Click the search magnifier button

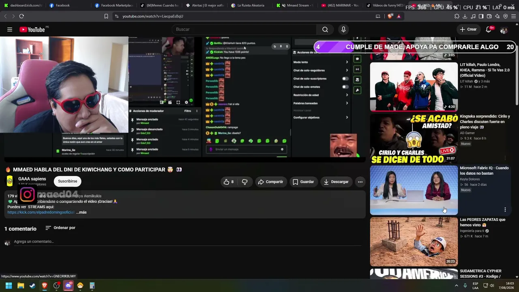325,29
